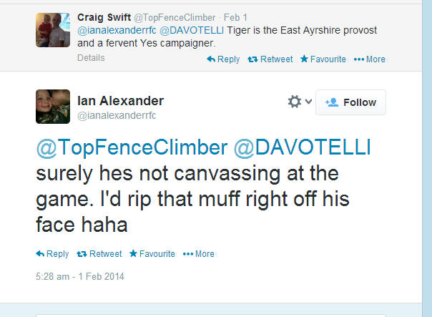Open More menu under Ian's tweet
This screenshot has height=317, width=432.
tap(199, 254)
